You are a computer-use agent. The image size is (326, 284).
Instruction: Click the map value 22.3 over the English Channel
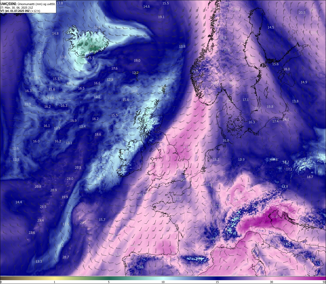click(x=178, y=199)
